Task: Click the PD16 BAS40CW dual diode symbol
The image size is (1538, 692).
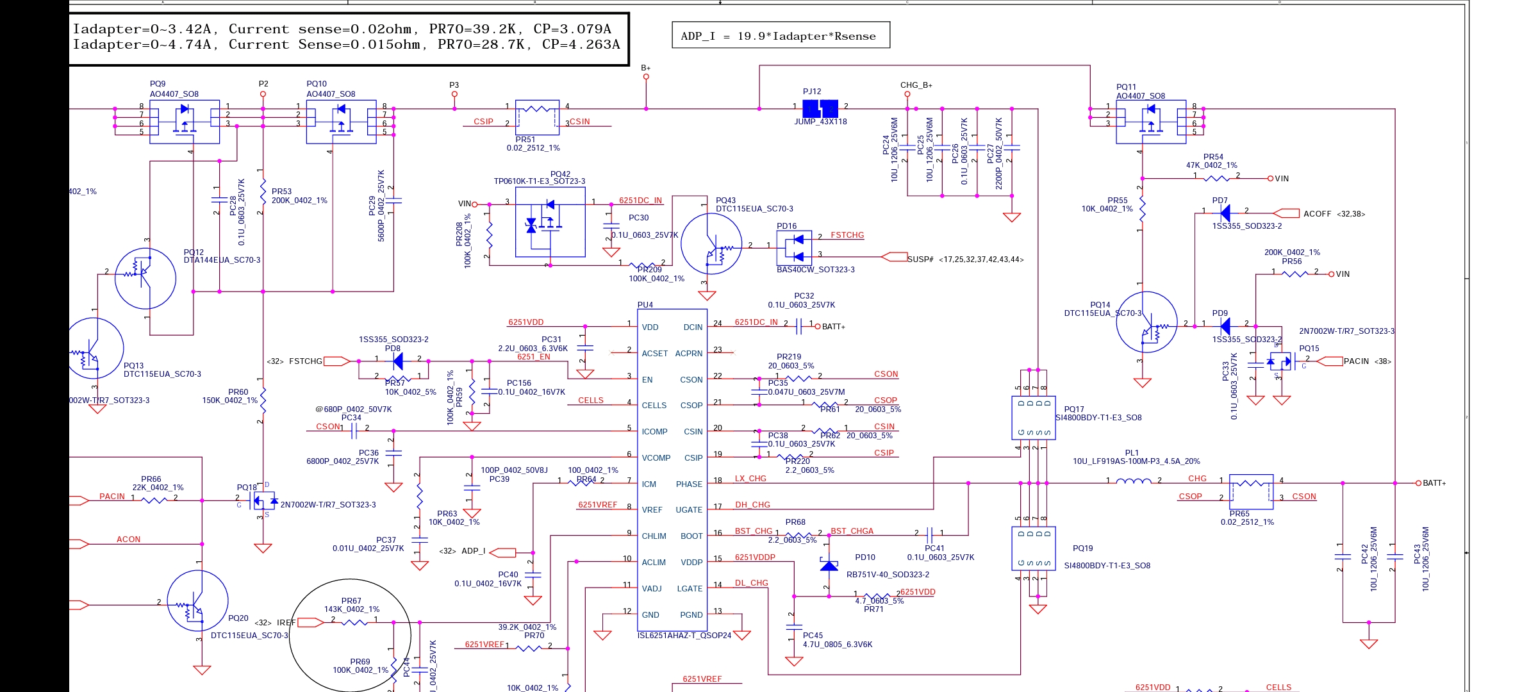Action: pos(794,248)
